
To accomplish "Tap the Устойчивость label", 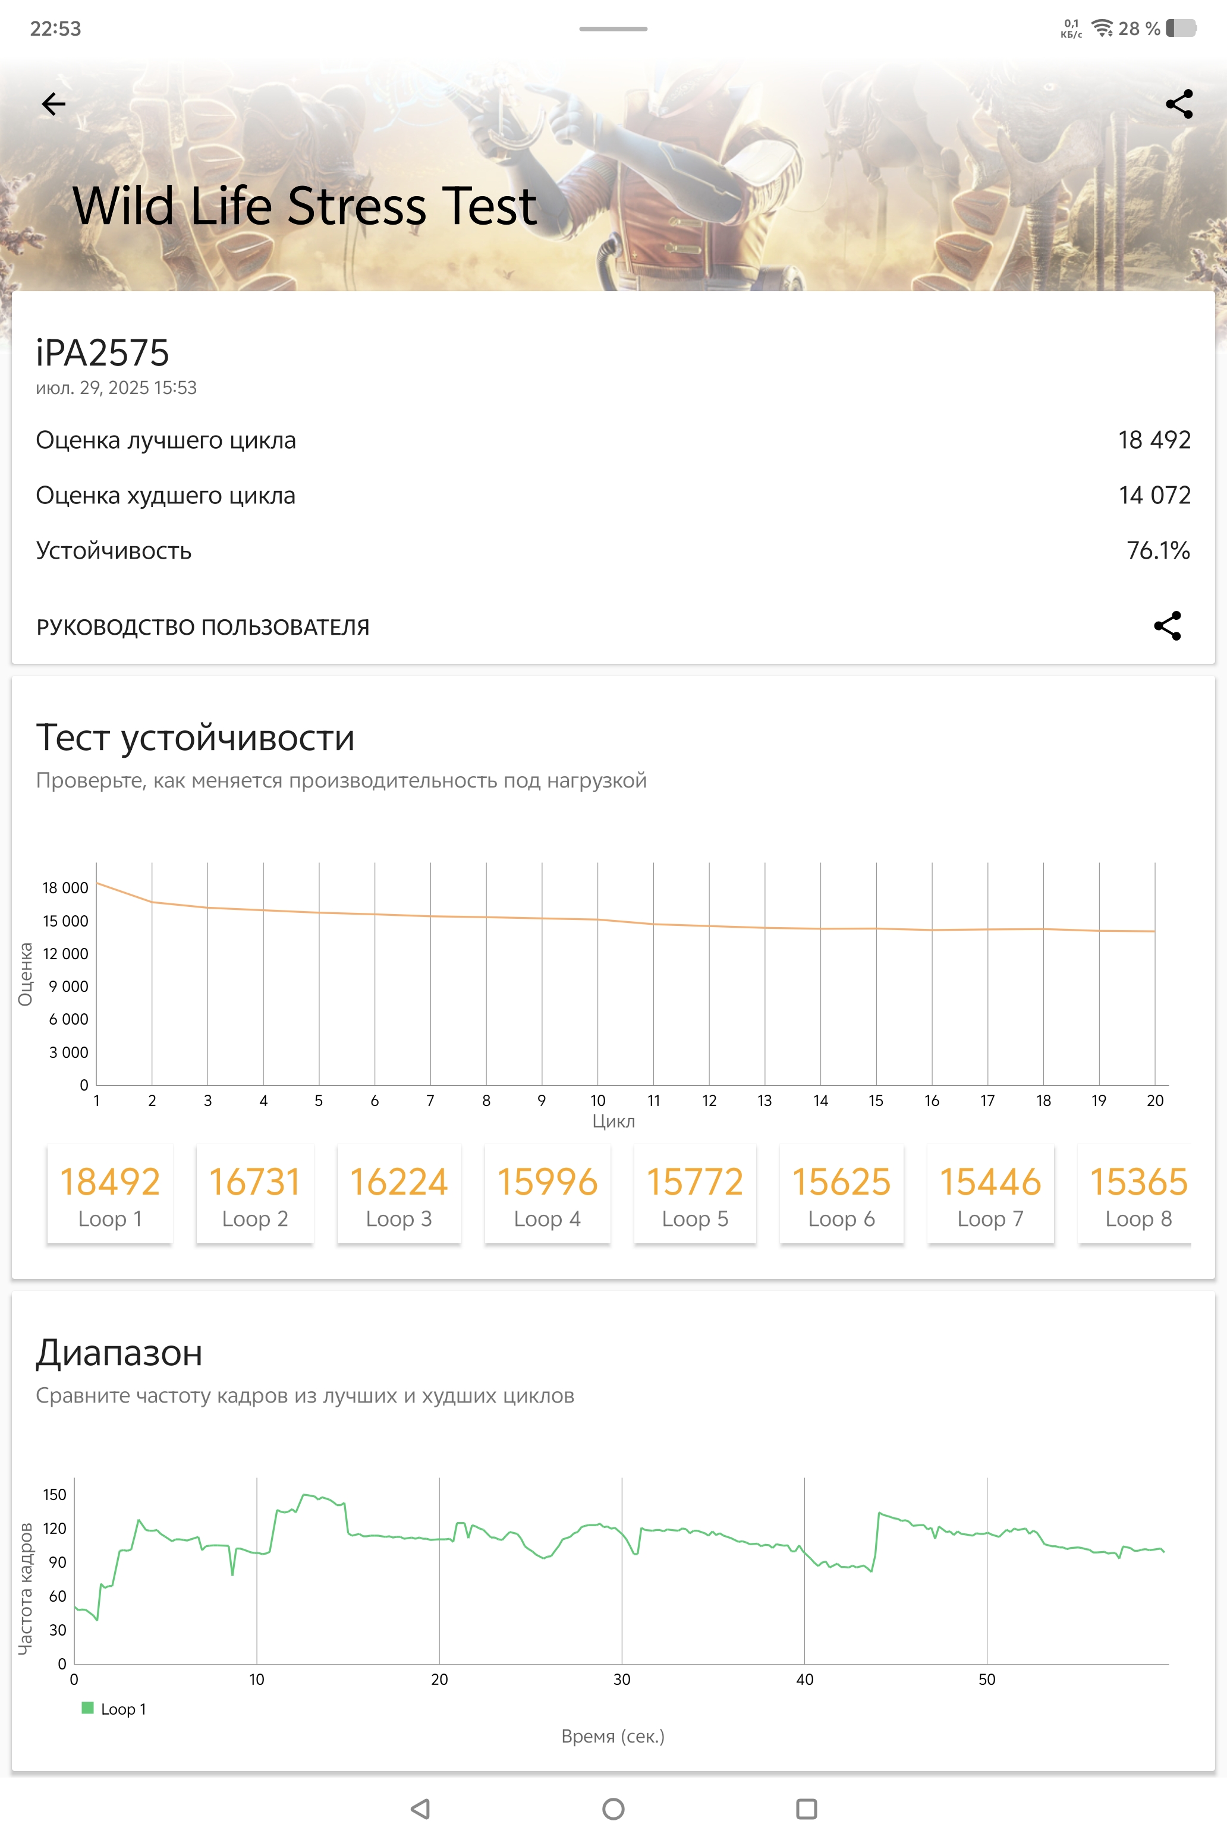I will 114,551.
